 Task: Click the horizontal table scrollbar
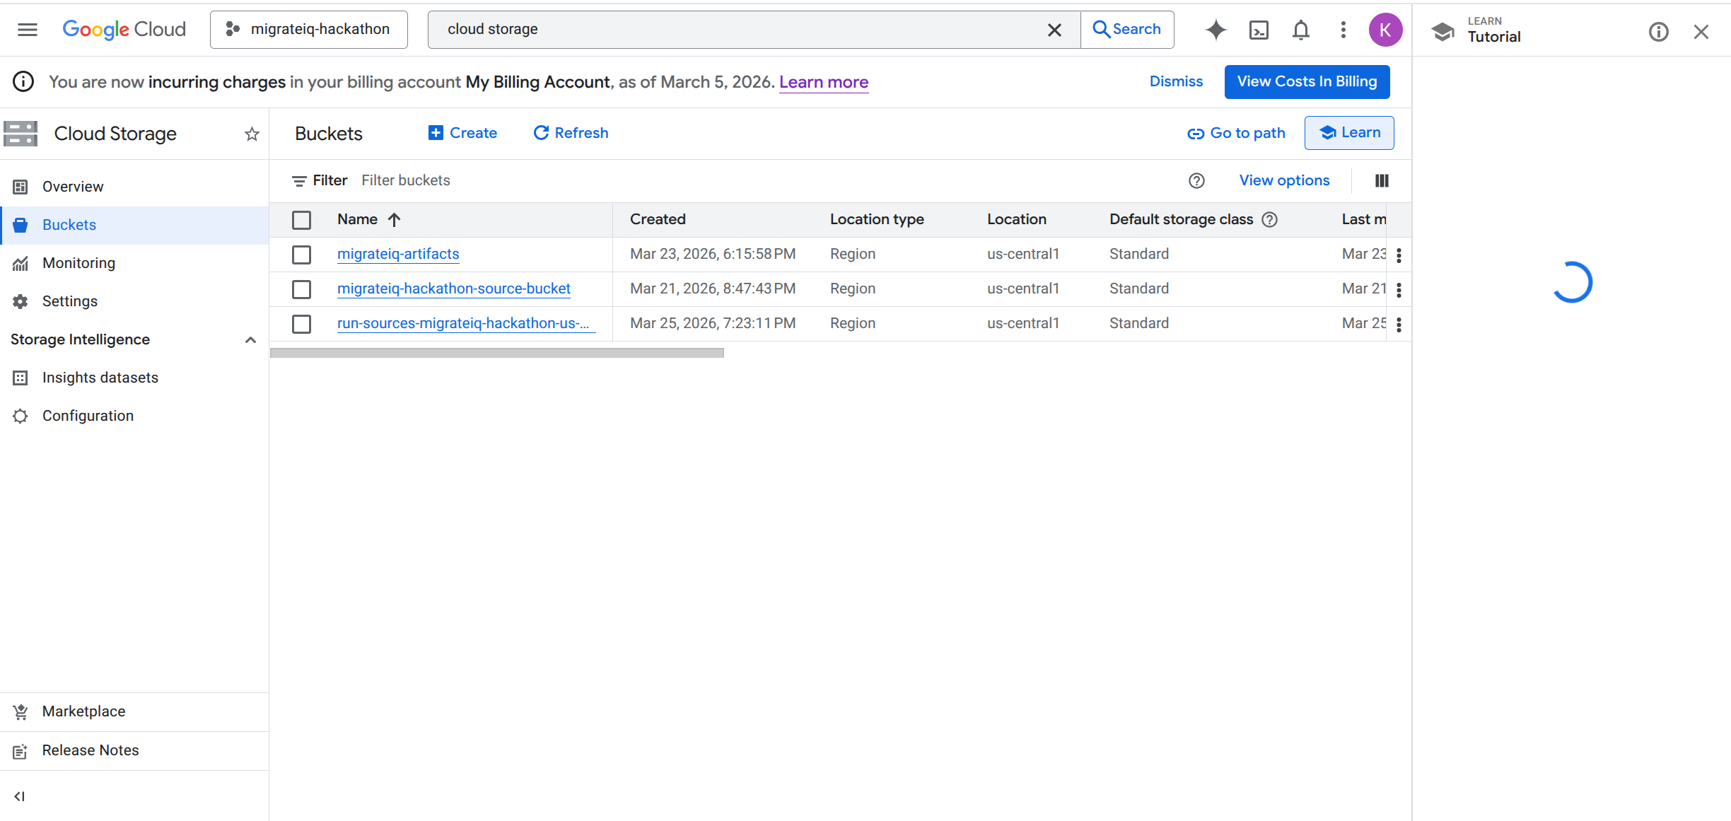click(x=496, y=353)
